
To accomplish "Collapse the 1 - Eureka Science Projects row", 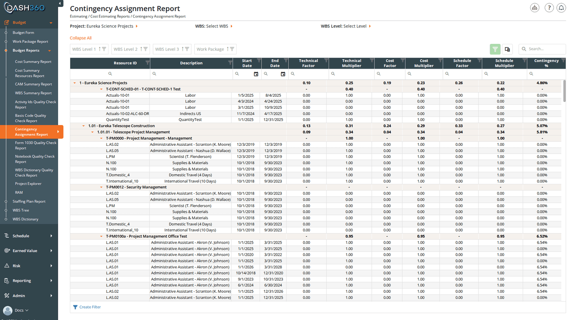I will pyautogui.click(x=75, y=83).
